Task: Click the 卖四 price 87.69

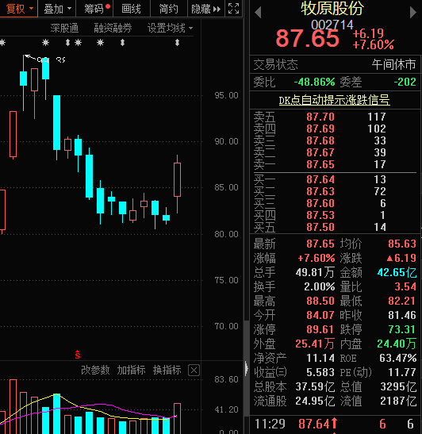Action: coord(320,129)
